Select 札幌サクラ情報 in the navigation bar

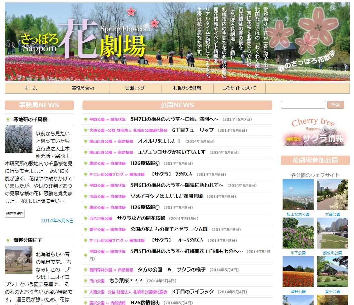click(x=187, y=88)
